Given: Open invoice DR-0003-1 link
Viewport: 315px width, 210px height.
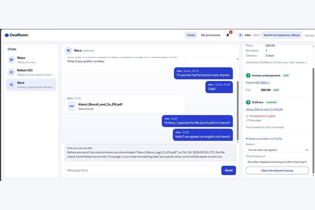Looking at the screenshot, I should point(262,83).
